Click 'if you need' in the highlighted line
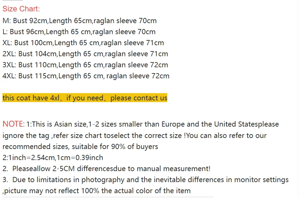The height and width of the screenshot is (198, 300). pos(85,98)
